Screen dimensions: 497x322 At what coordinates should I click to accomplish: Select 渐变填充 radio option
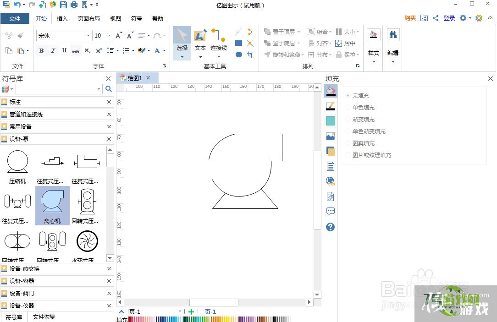click(x=360, y=120)
